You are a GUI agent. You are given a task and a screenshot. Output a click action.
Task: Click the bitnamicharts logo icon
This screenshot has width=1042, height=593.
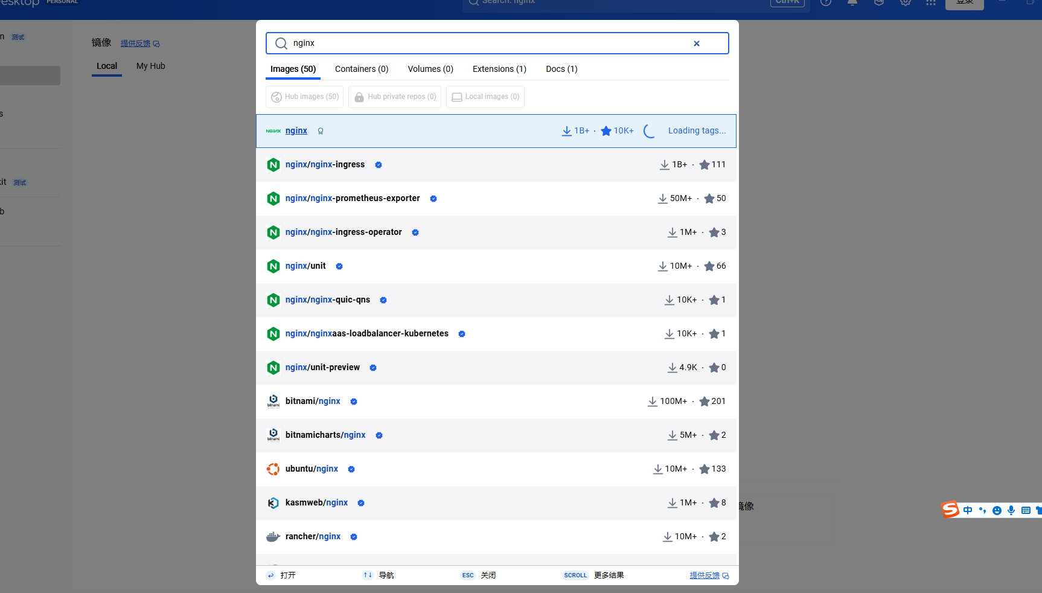pyautogui.click(x=273, y=435)
